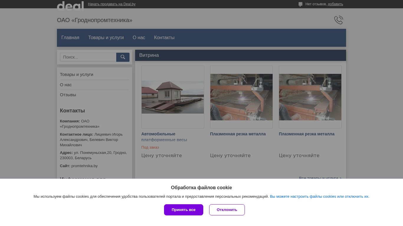The width and height of the screenshot is (403, 226).
Task: Open the rightmost Плазменная резка металла title
Action: click(307, 134)
